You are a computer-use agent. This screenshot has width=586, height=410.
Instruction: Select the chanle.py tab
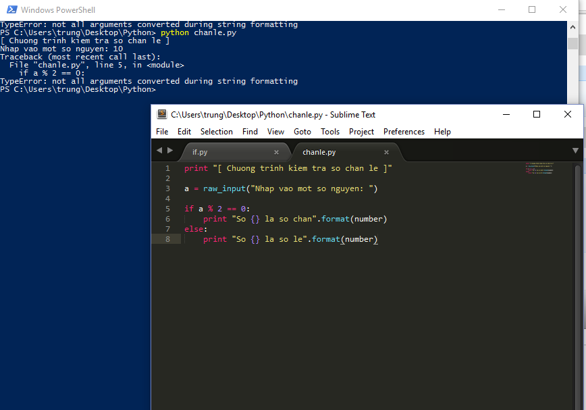click(319, 153)
